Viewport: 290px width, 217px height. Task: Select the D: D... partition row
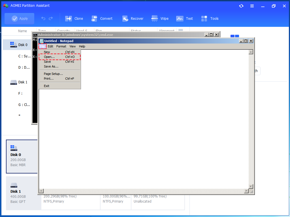24,68
